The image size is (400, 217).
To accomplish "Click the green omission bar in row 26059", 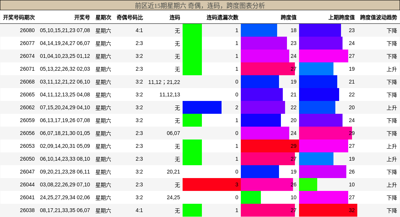I will coord(192,120).
